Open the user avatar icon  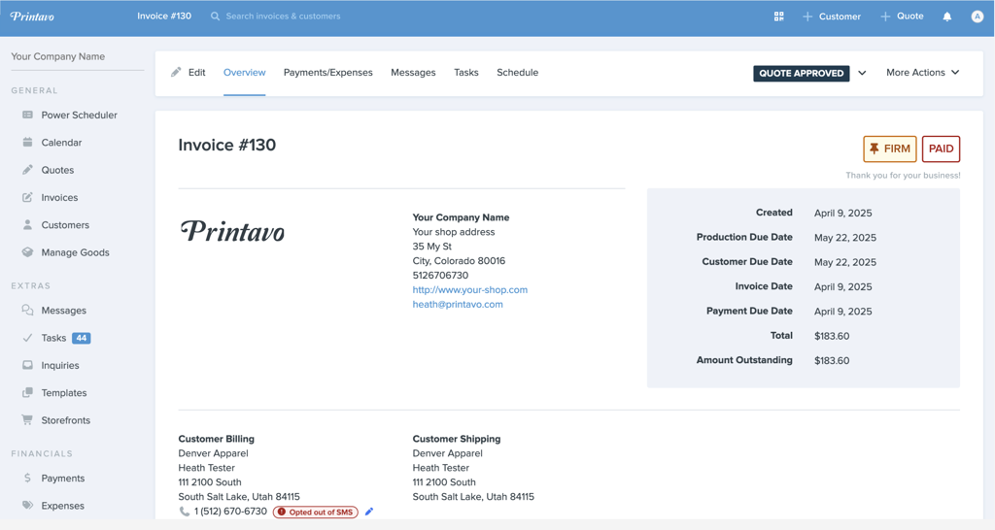978,17
